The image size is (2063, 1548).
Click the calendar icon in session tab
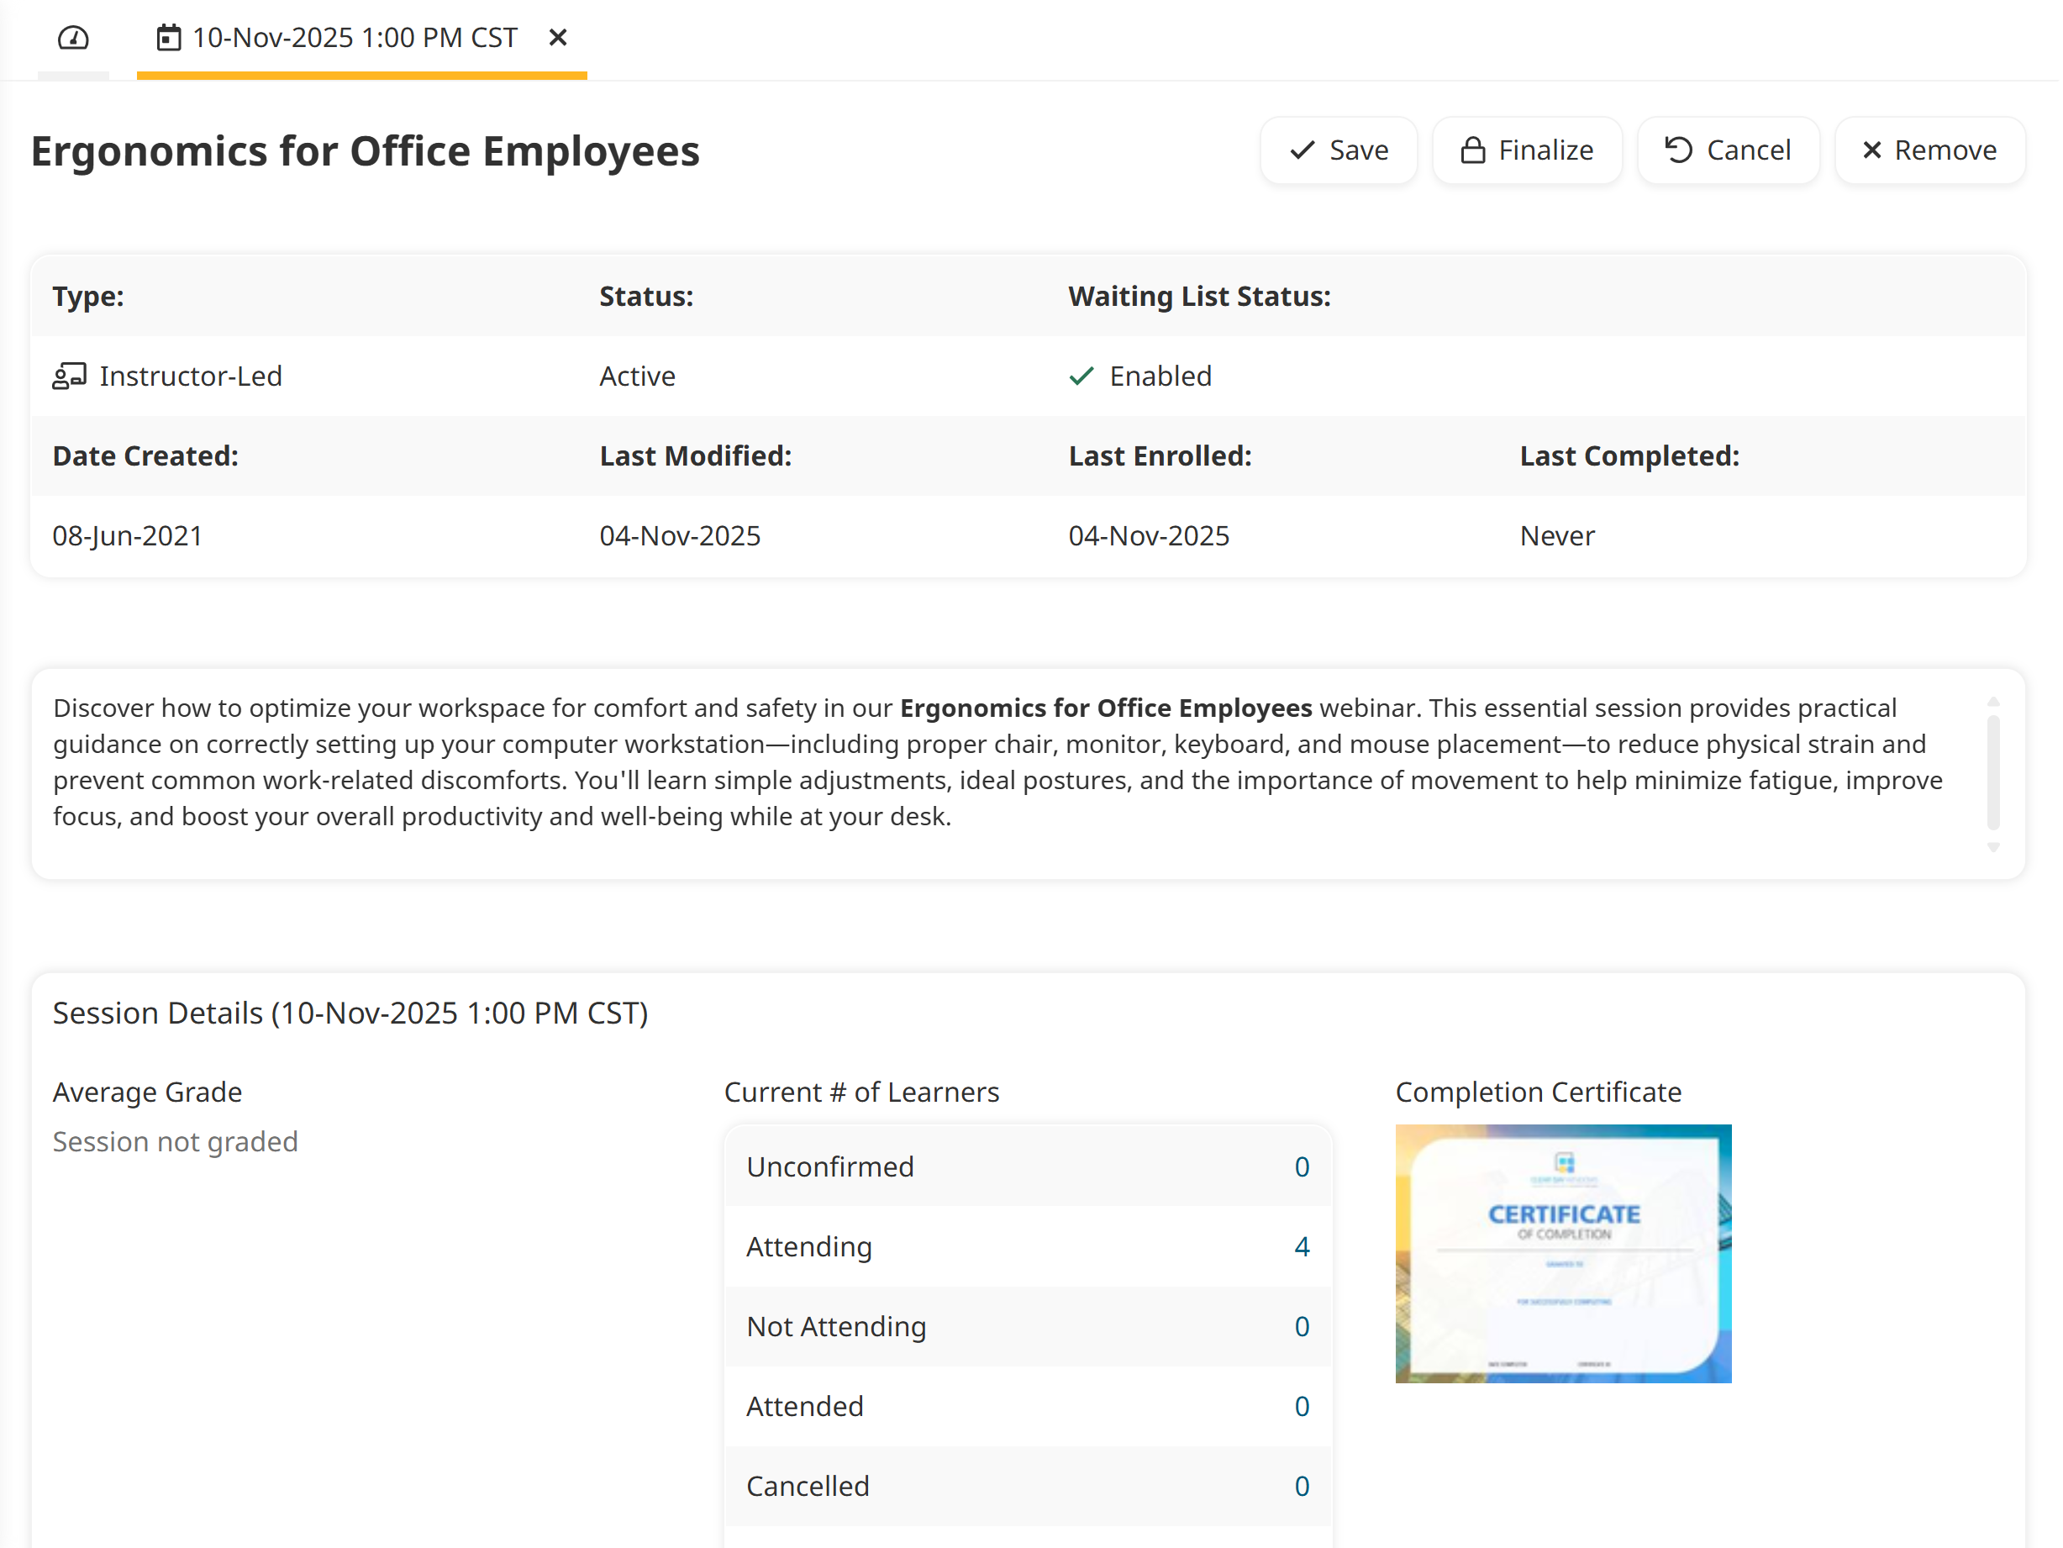(x=169, y=38)
